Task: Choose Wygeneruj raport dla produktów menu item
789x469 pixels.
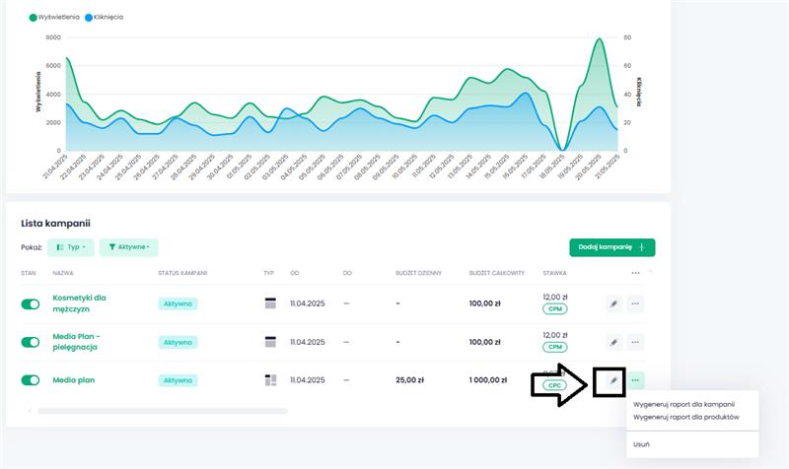Action: [x=685, y=418]
